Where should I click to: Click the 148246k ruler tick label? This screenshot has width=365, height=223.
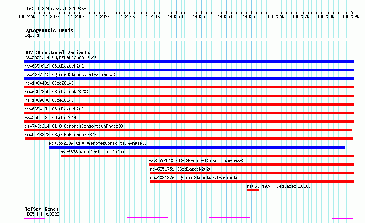(x=27, y=16)
